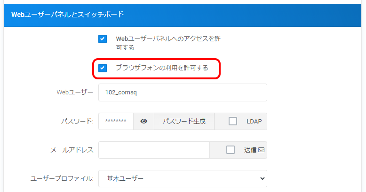The height and width of the screenshot is (192, 366).
Task: Open the ユーザープロファイル dropdown
Action: click(183, 179)
